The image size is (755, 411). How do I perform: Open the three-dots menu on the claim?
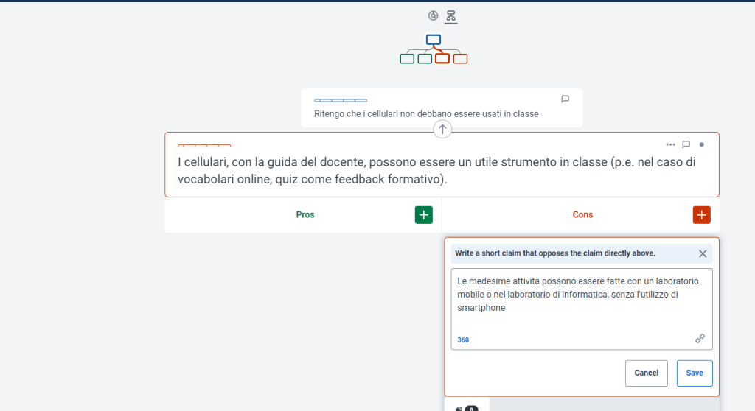pos(670,144)
